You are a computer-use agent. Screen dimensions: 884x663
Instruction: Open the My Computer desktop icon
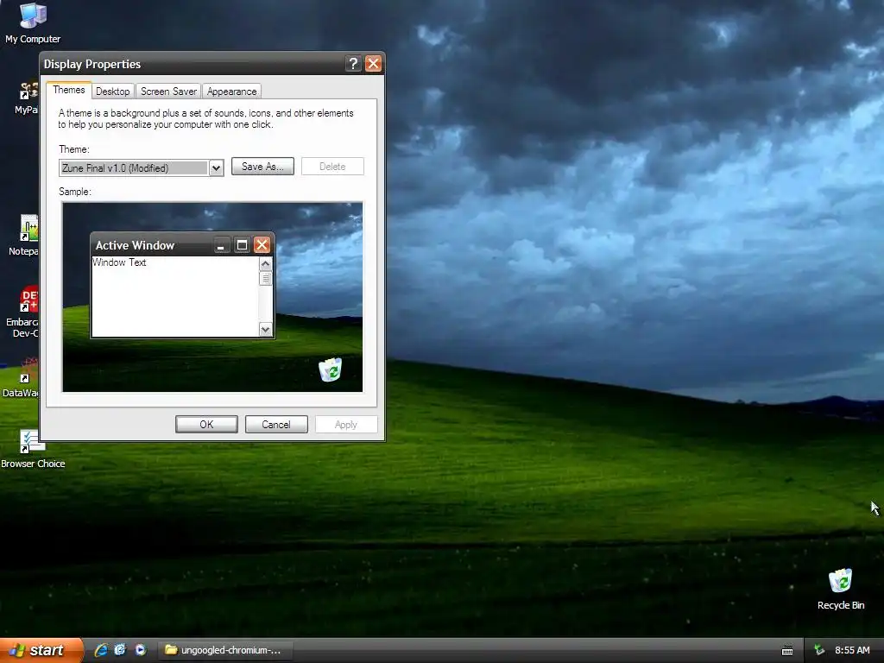coord(33,22)
